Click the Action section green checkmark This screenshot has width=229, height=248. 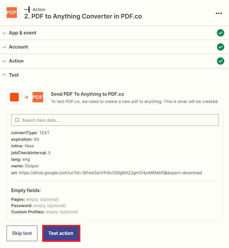pos(221,61)
